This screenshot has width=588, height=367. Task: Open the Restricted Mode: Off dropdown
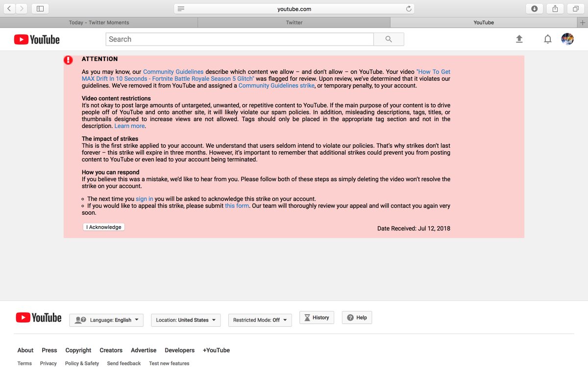[260, 320]
